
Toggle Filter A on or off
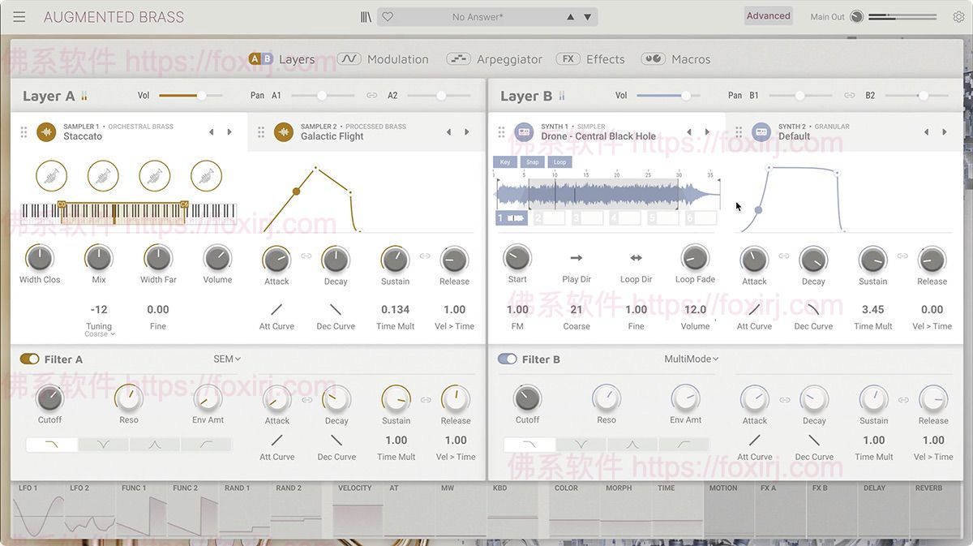pos(31,359)
